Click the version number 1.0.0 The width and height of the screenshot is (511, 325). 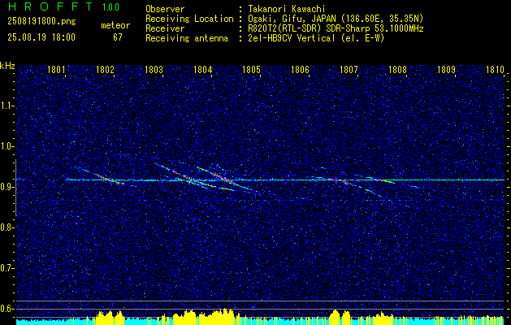click(x=110, y=6)
